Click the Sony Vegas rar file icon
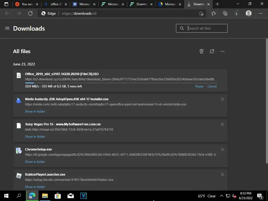268x201 pixels. pyautogui.click(x=19, y=126)
